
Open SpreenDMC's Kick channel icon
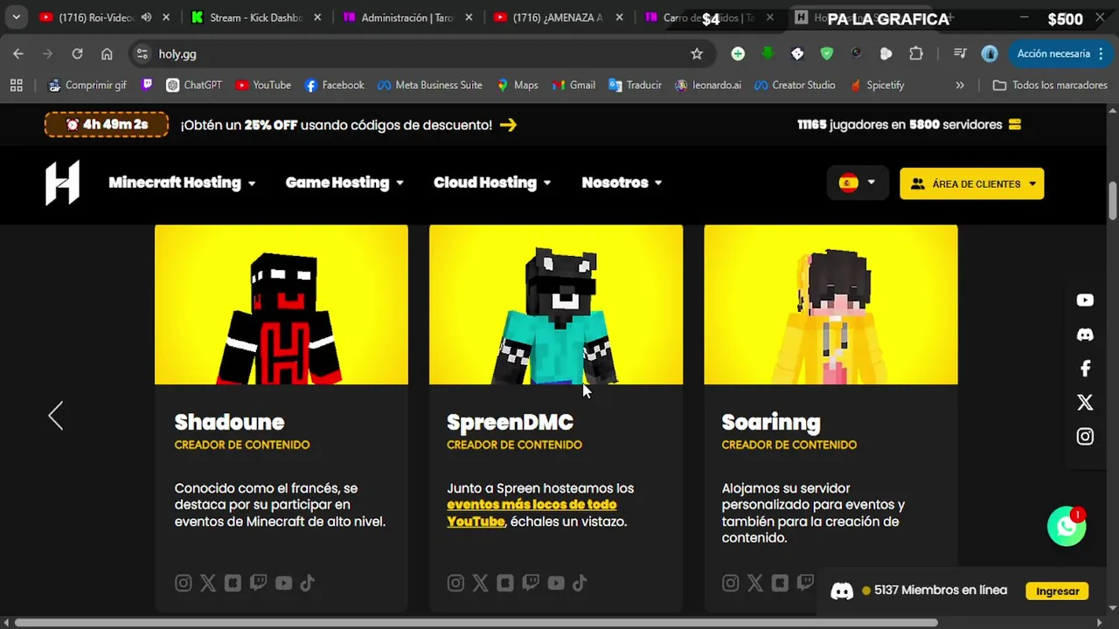(505, 584)
